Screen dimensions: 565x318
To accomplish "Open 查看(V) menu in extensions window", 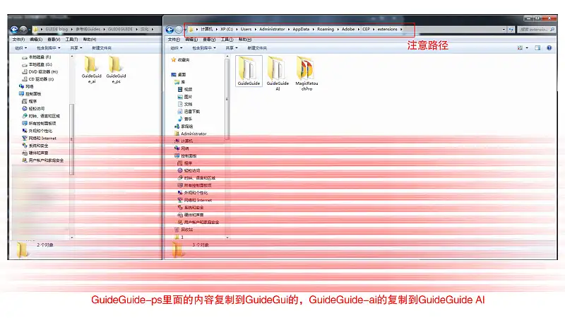I will pyautogui.click(x=209, y=40).
